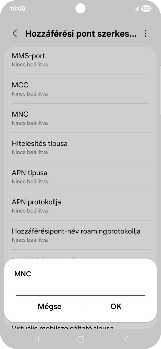
Task: Tap the back navigation button
Action: click(125, 339)
